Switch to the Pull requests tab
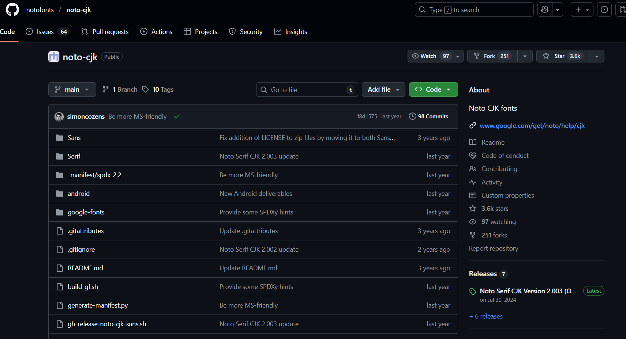 click(x=105, y=32)
